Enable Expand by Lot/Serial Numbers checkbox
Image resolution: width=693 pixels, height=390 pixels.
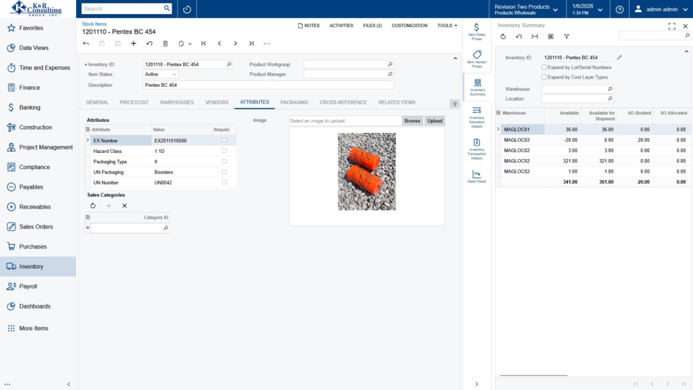click(544, 67)
